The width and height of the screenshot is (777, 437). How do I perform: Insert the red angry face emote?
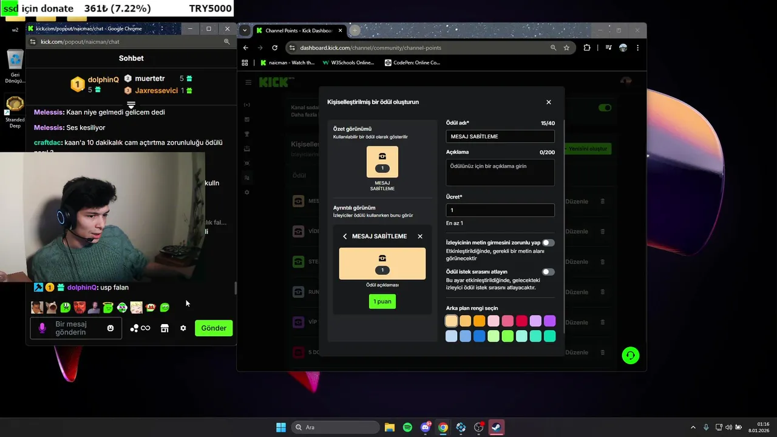[x=80, y=308]
